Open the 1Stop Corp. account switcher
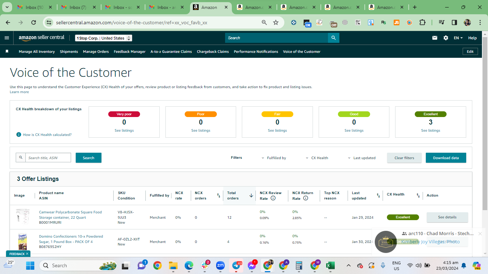Viewport: 488px width, 274px height. click(104, 38)
